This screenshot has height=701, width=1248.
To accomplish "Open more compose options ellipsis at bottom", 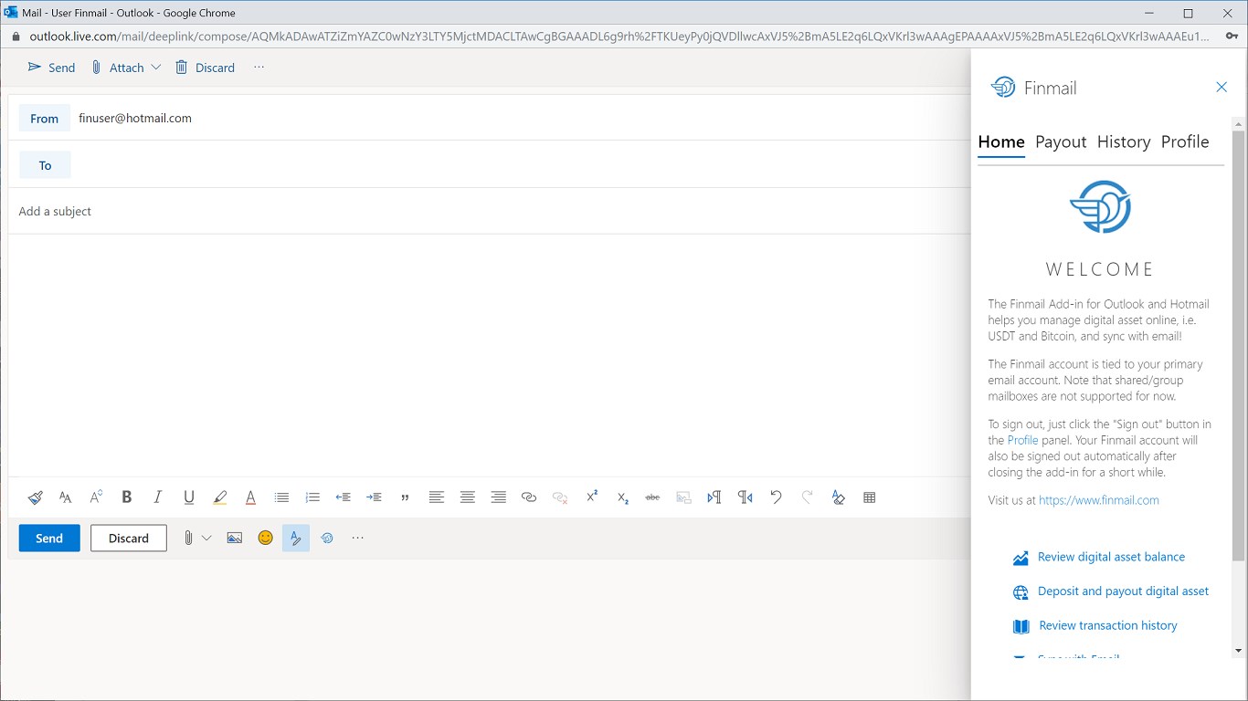I will point(357,538).
